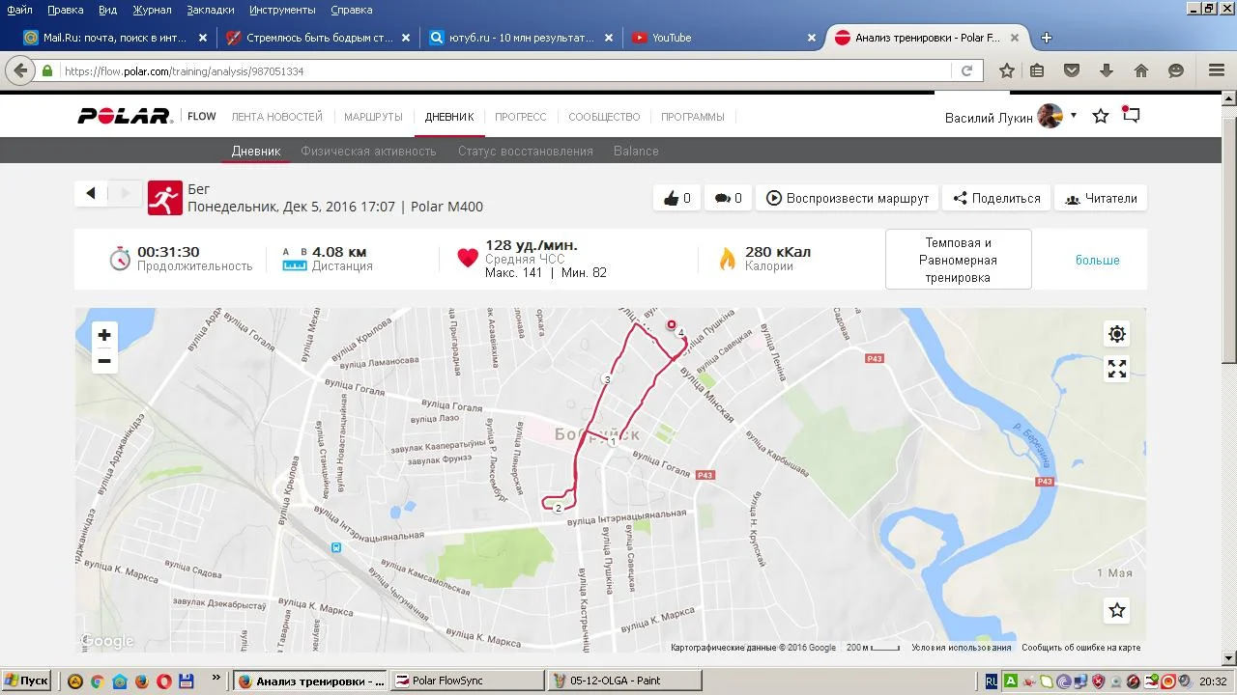Image resolution: width=1237 pixels, height=695 pixels.
Task: Zoom in on the map
Action: tap(104, 335)
